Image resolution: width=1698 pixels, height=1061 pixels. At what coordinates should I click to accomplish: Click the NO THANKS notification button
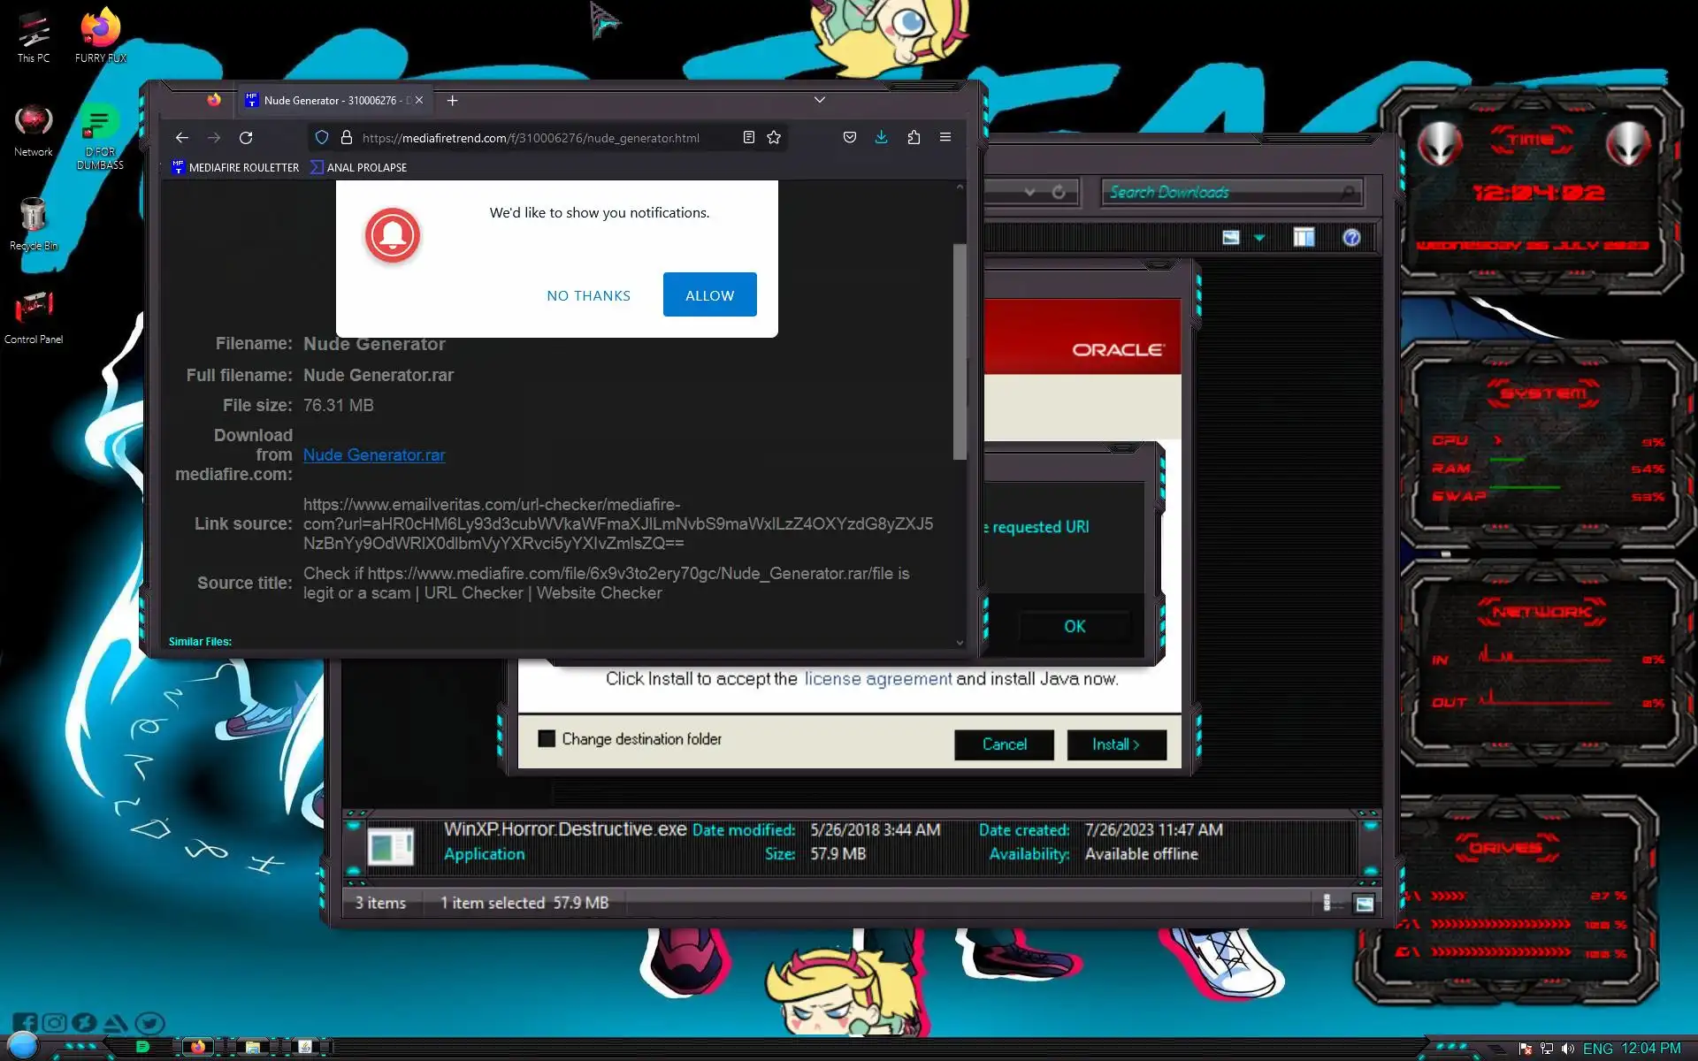click(x=588, y=295)
